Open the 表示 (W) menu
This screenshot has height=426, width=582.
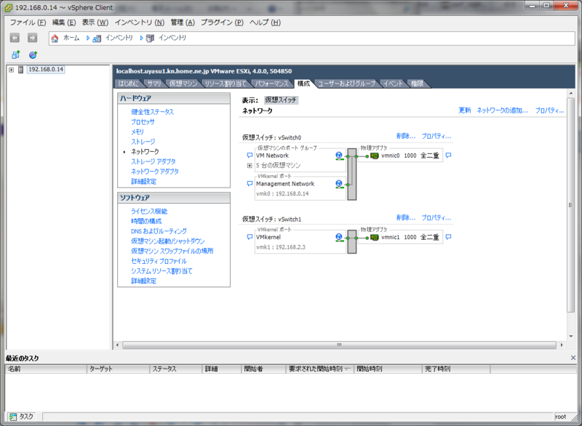pyautogui.click(x=95, y=23)
